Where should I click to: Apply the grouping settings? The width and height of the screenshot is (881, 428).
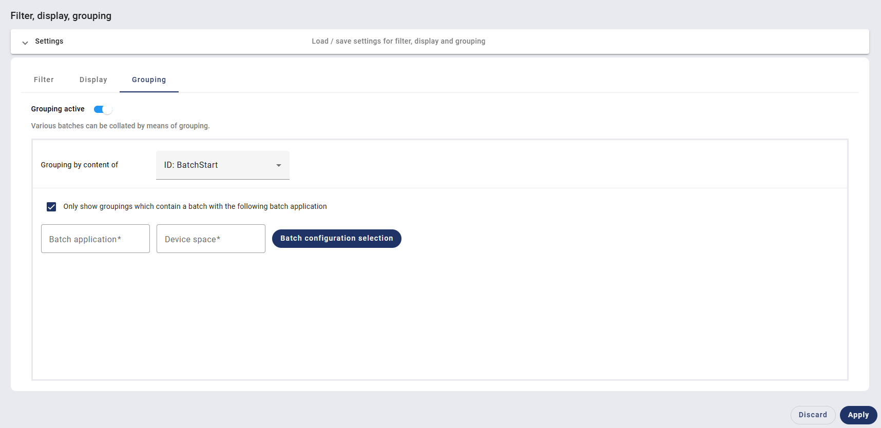[858, 415]
